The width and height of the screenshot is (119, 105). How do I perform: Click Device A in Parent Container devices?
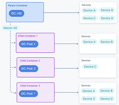89,10
